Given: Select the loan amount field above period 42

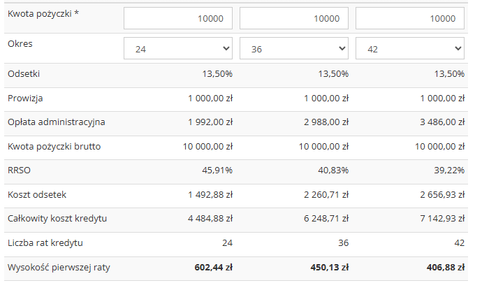Looking at the screenshot, I should [x=410, y=18].
